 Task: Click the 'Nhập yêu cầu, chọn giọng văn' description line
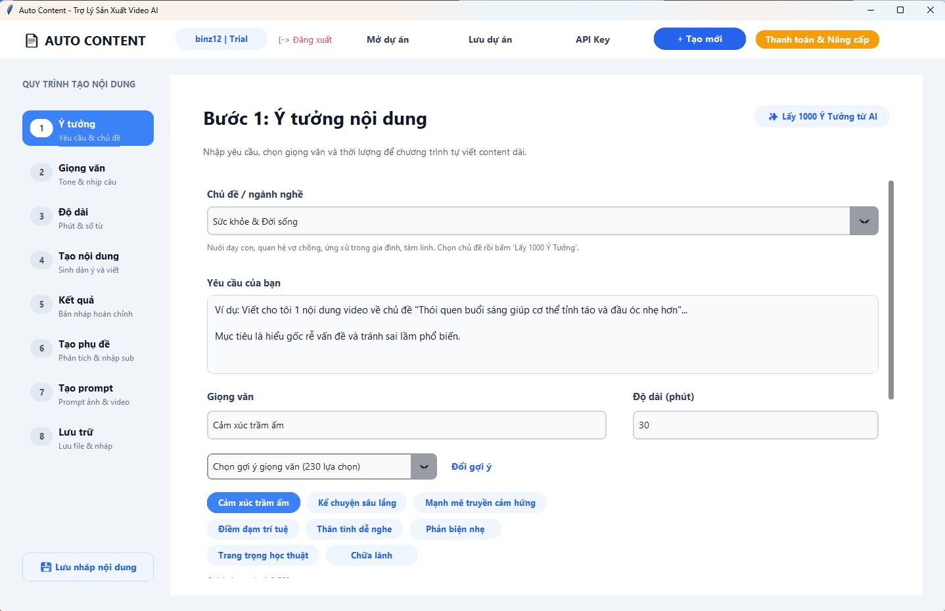coord(365,152)
